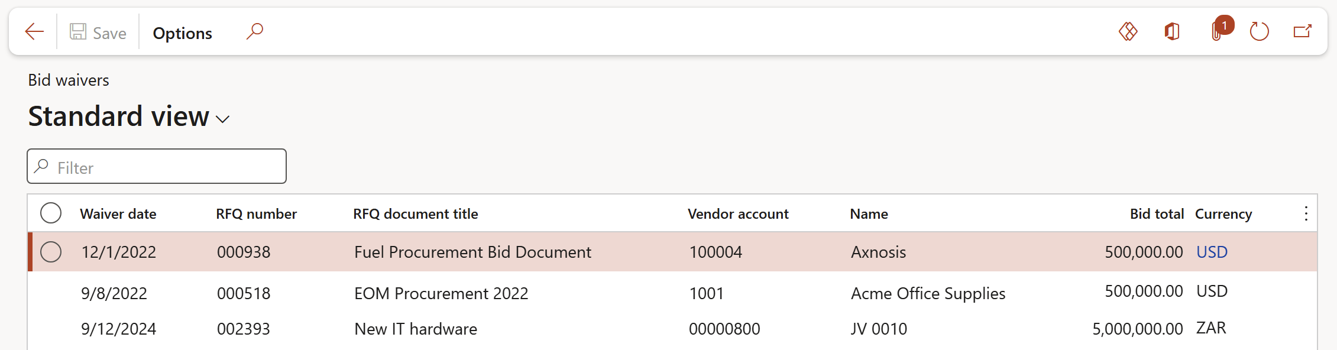The width and height of the screenshot is (1337, 350).
Task: Click the USD currency link
Action: [1212, 252]
